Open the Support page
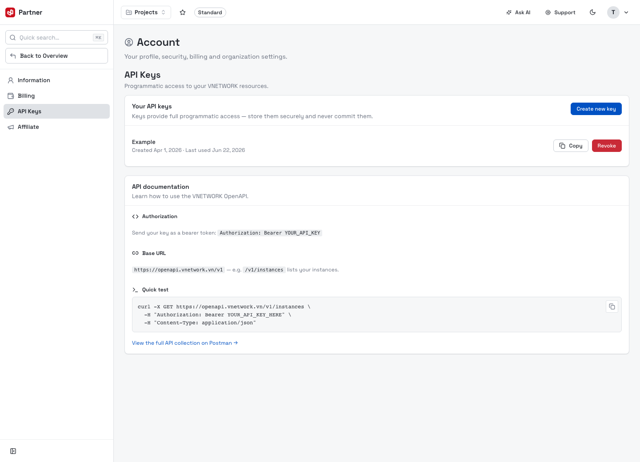 [x=560, y=12]
